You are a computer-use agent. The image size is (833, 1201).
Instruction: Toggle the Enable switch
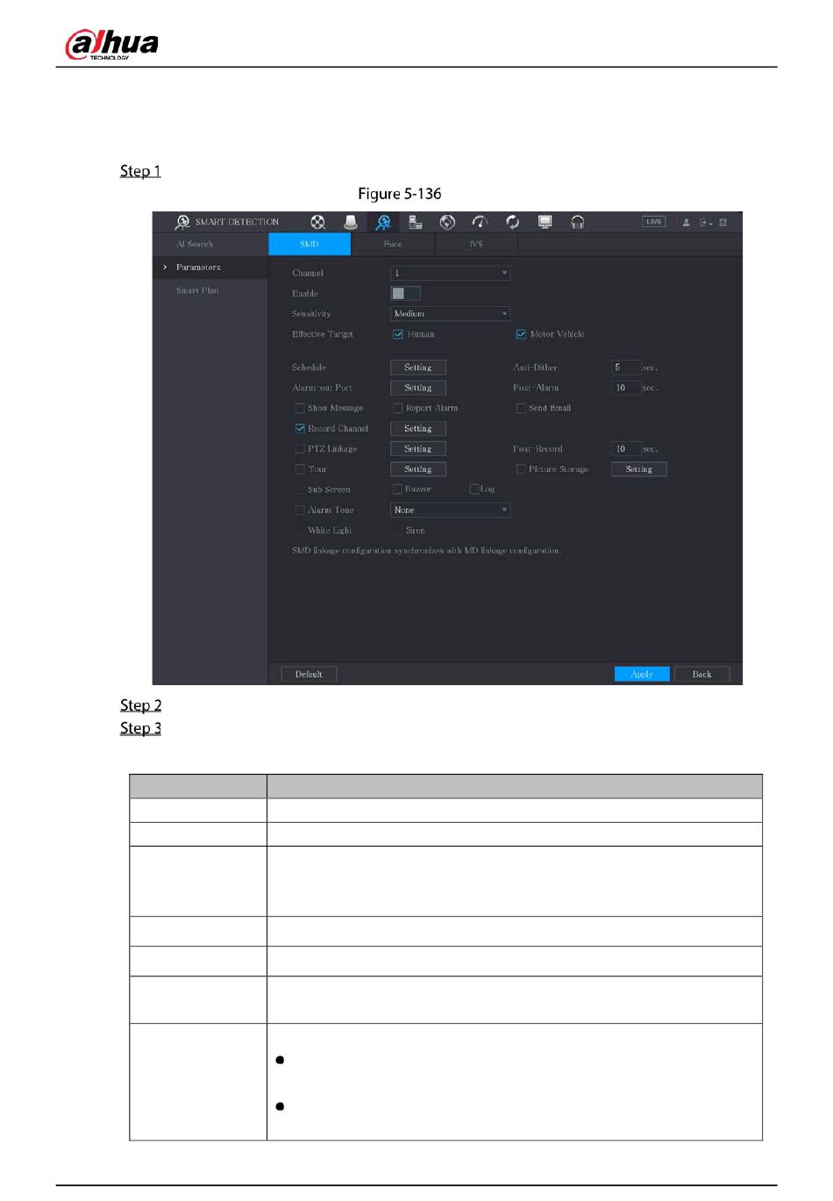point(405,293)
